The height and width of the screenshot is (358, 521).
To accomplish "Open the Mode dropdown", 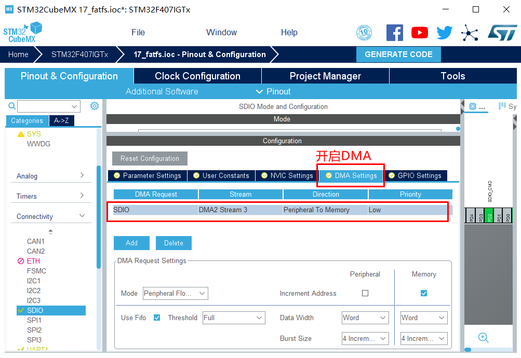I will point(175,293).
